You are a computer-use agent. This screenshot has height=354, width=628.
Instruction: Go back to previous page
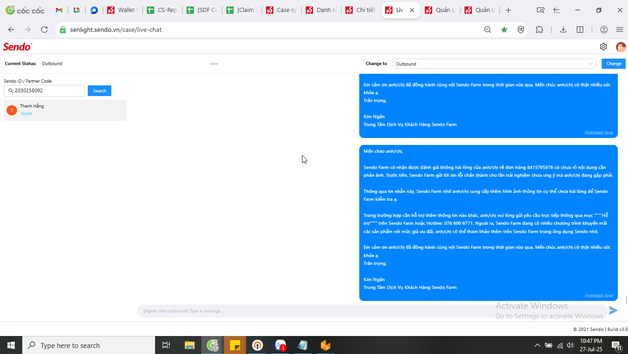click(11, 30)
